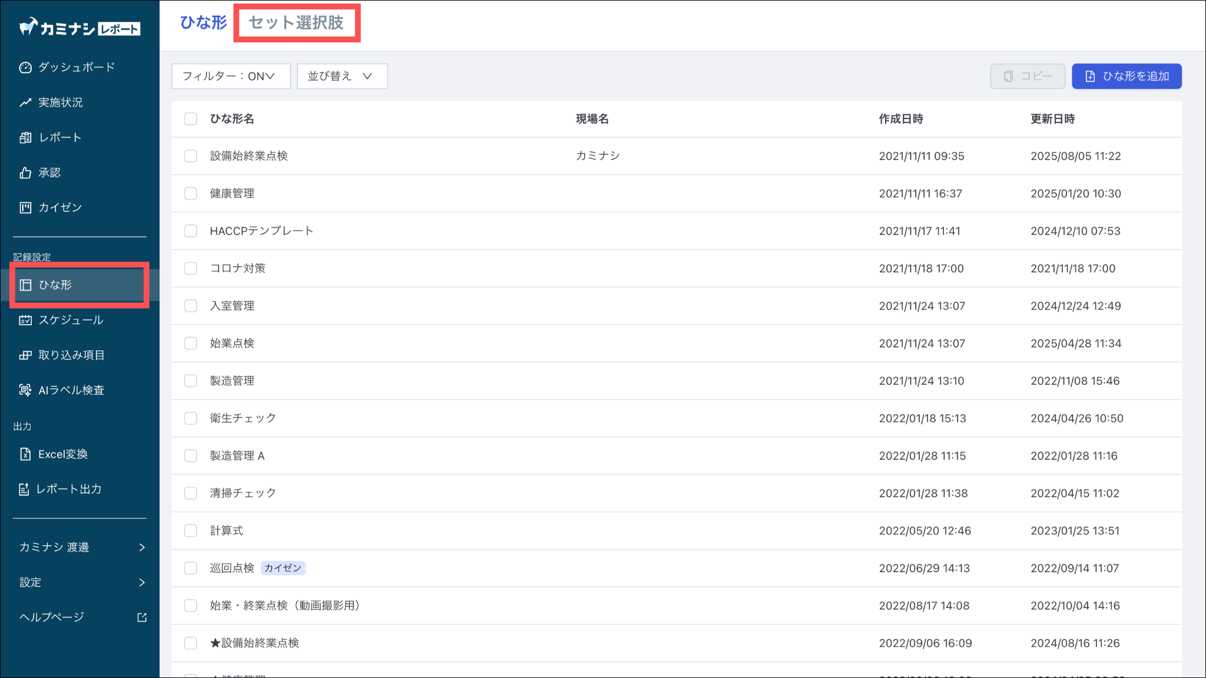Click the Excel変換 file icon
The image size is (1206, 678).
pyautogui.click(x=25, y=454)
